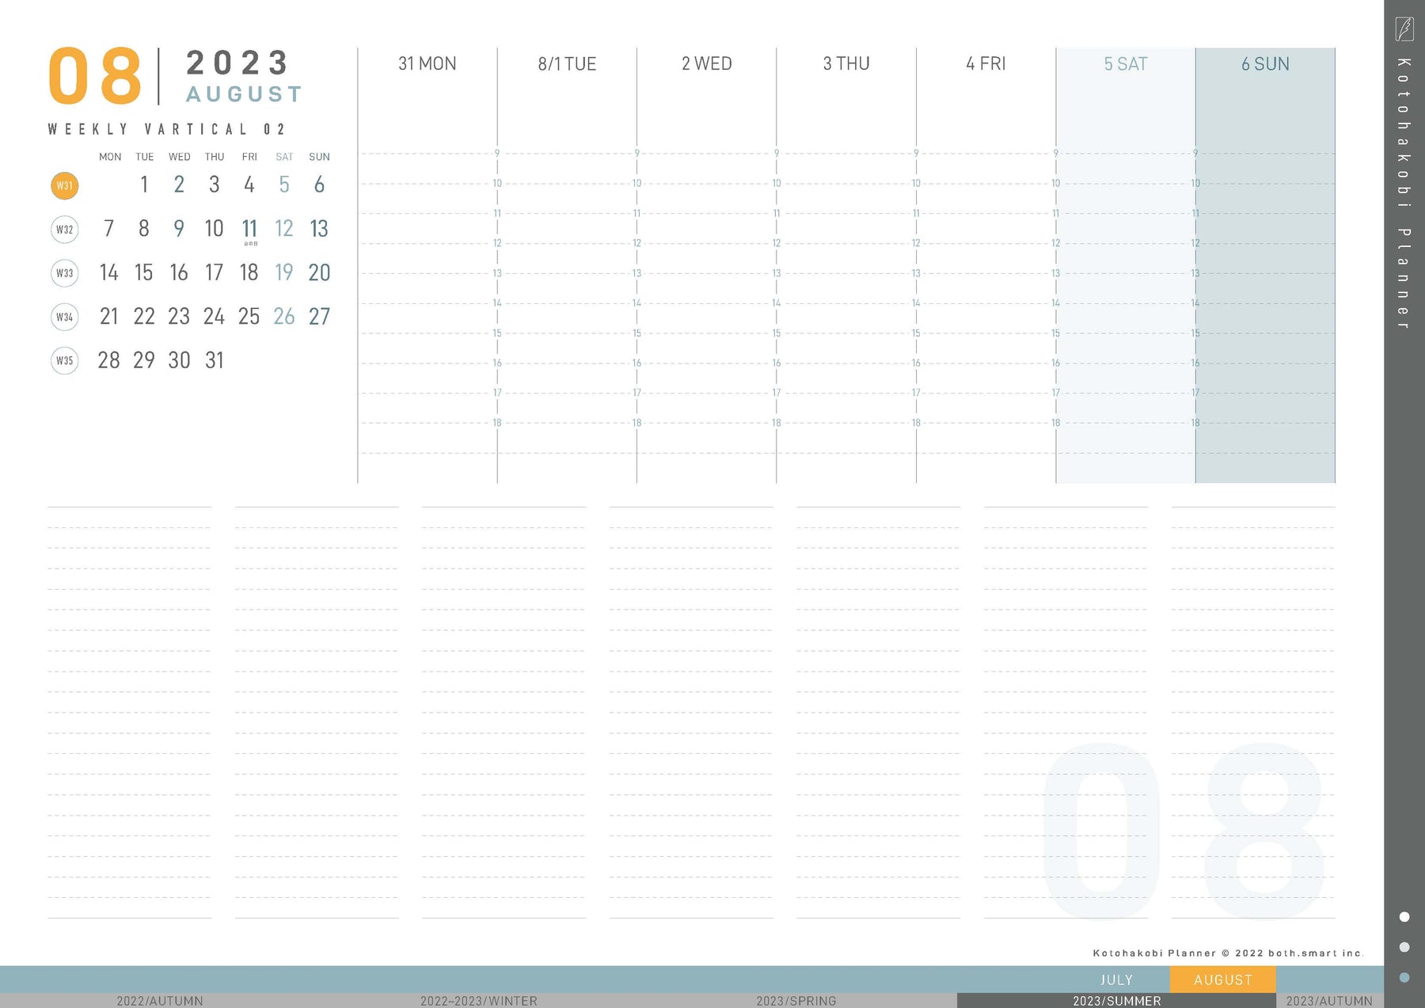Click the bottom blue dot in sidebar
The height and width of the screenshot is (1008, 1425).
click(1404, 977)
